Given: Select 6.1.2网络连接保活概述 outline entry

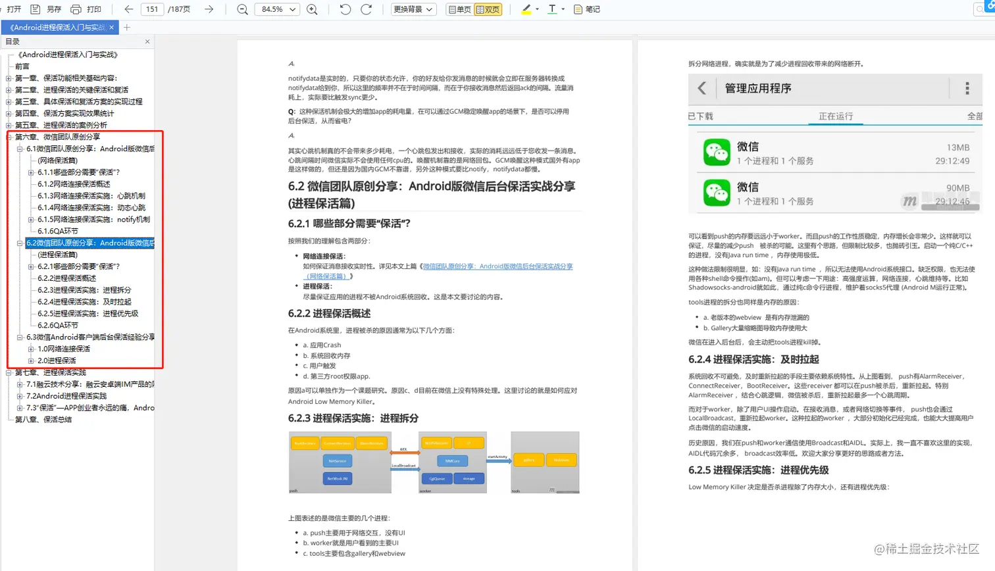Looking at the screenshot, I should [x=74, y=184].
